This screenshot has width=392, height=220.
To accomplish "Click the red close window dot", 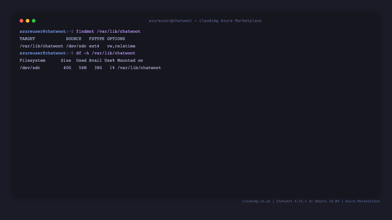I will (21, 21).
